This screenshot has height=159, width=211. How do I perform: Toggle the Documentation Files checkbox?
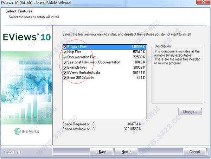pyautogui.click(x=65, y=57)
